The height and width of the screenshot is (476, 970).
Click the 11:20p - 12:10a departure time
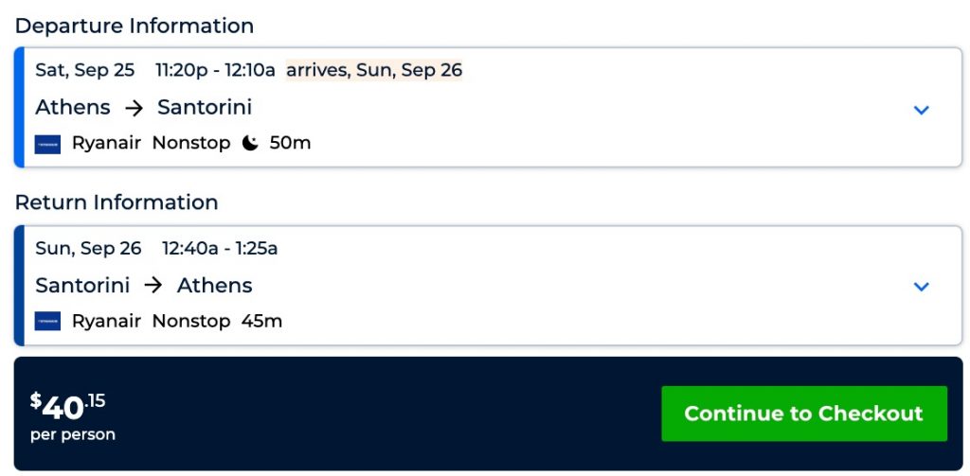(215, 70)
